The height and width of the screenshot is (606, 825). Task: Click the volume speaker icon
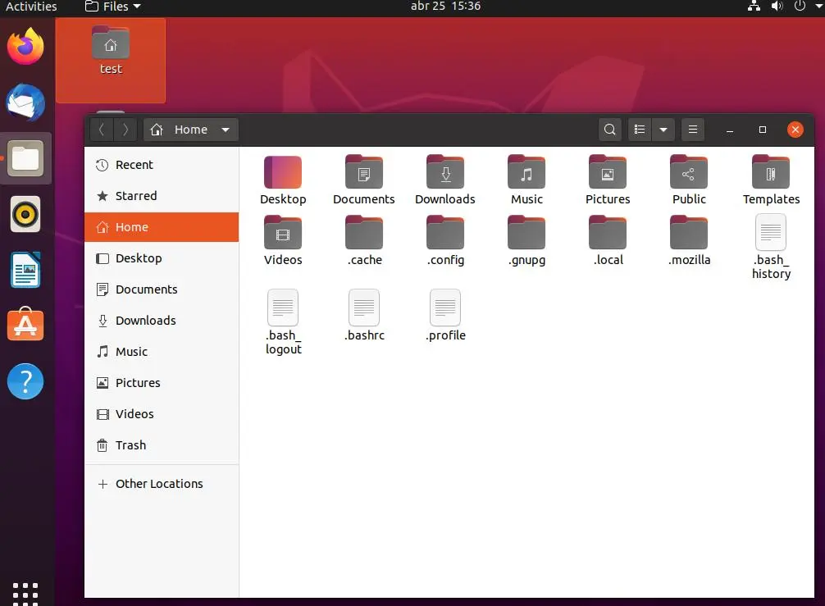tap(777, 7)
